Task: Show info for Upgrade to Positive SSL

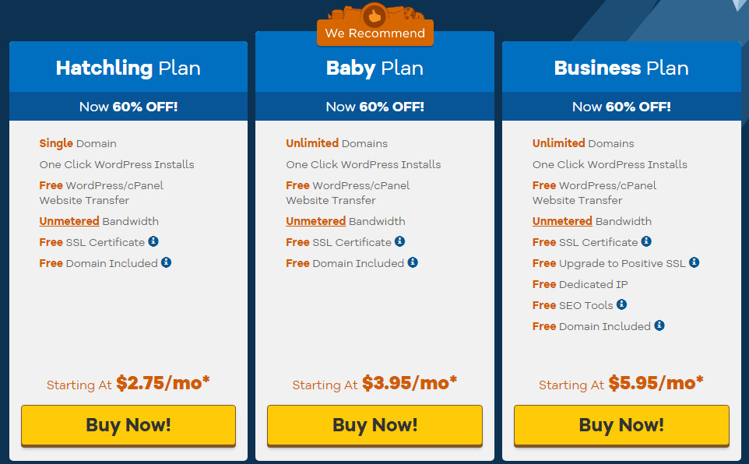Action: point(694,262)
